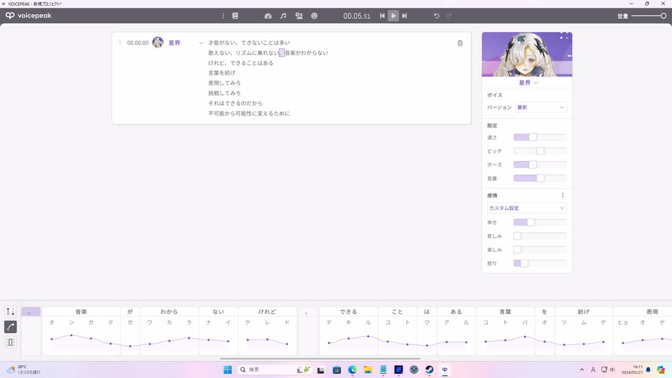Open the dictionary book icon
The image size is (672, 378).
235,16
